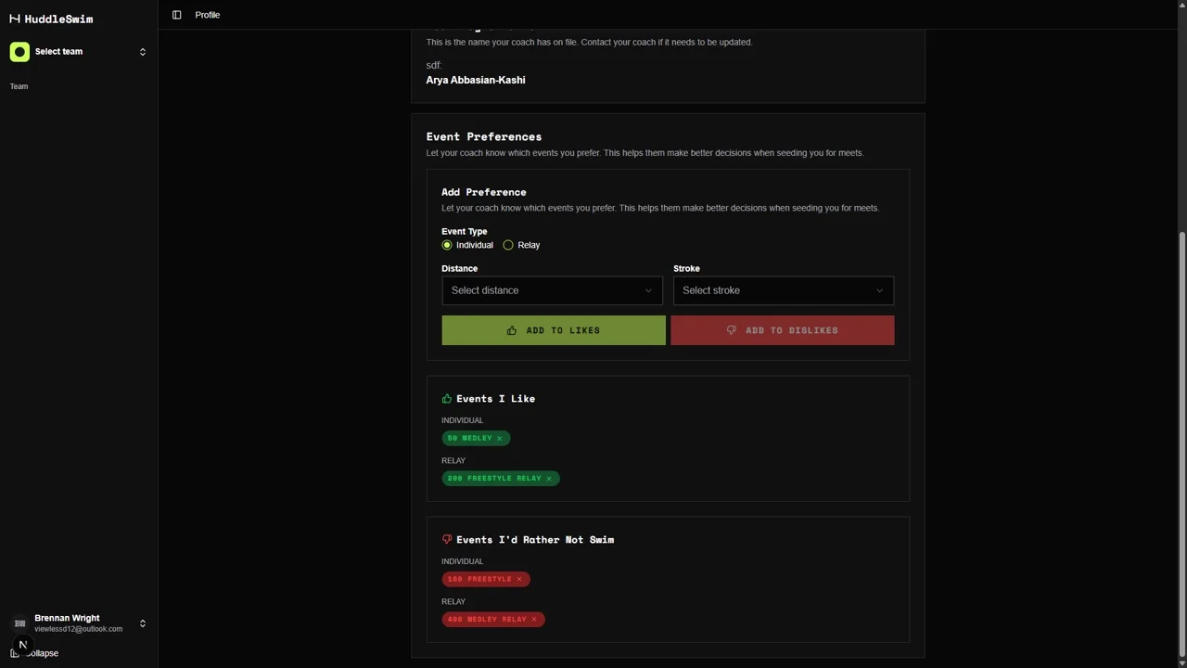Click the thumbs-up icon beside Events I Like
The height and width of the screenshot is (668, 1187).
pos(447,398)
